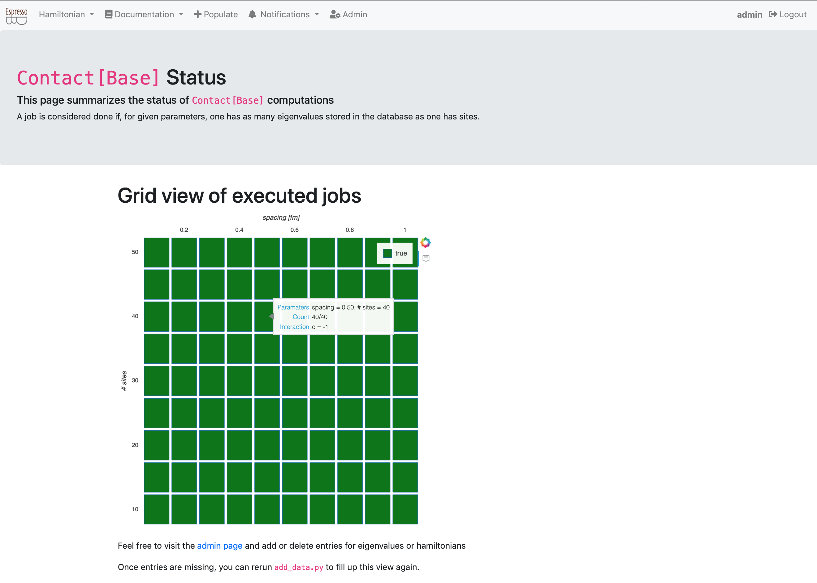The height and width of the screenshot is (583, 817).
Task: Expand the Documentation dropdown
Action: (x=144, y=14)
